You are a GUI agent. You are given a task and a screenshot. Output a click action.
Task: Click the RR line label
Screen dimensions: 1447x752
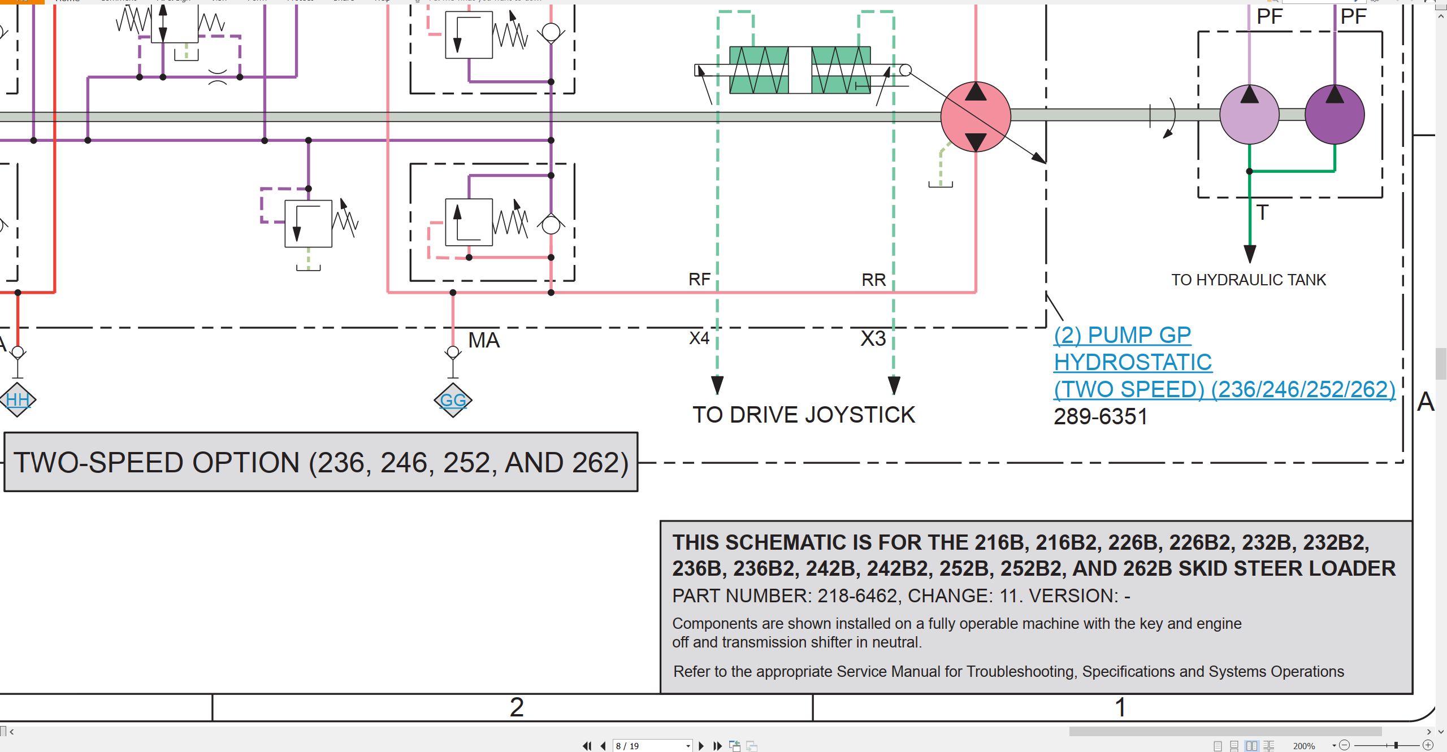click(874, 280)
